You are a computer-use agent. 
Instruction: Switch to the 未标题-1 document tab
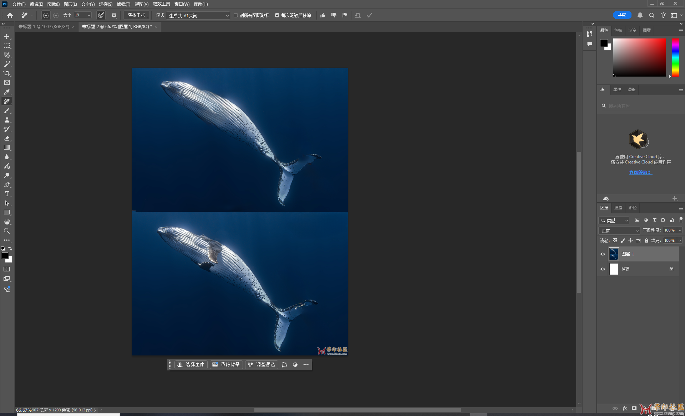point(44,27)
